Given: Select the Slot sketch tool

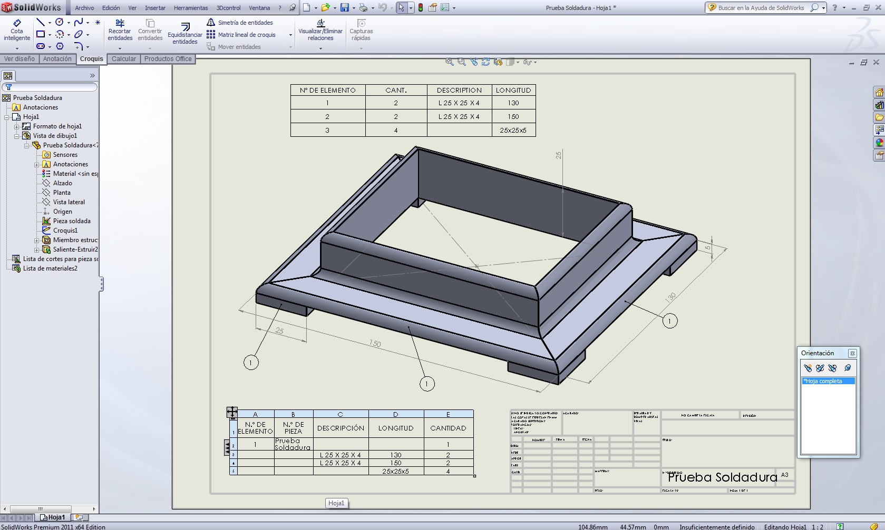Looking at the screenshot, I should click(40, 46).
